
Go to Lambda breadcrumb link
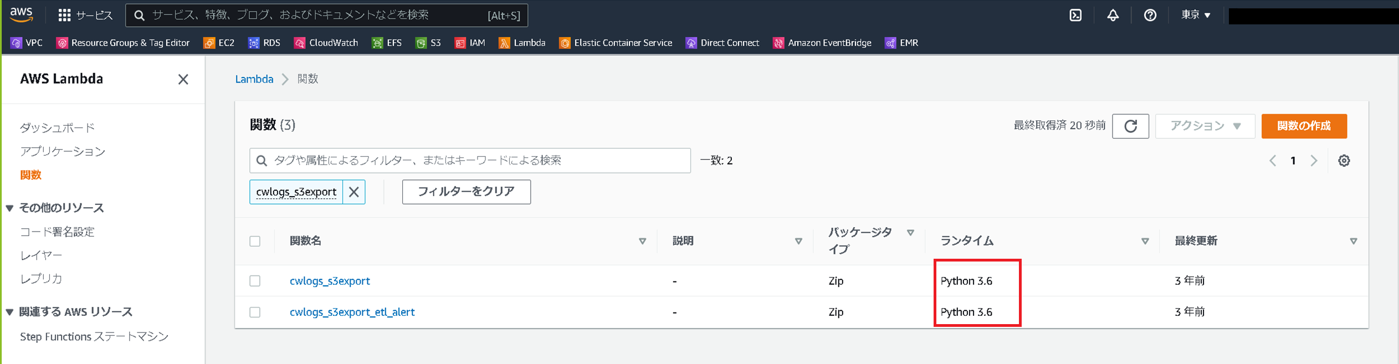(254, 79)
